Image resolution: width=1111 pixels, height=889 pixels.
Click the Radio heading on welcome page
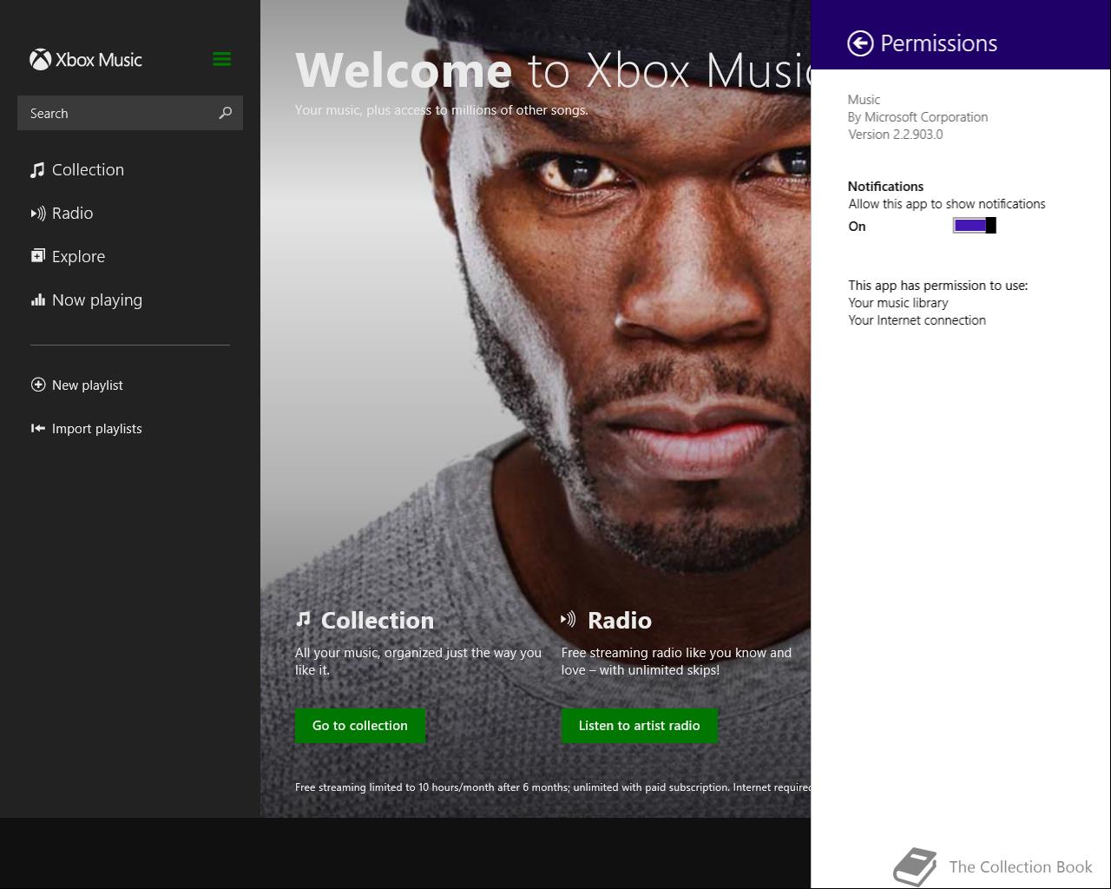pos(620,620)
